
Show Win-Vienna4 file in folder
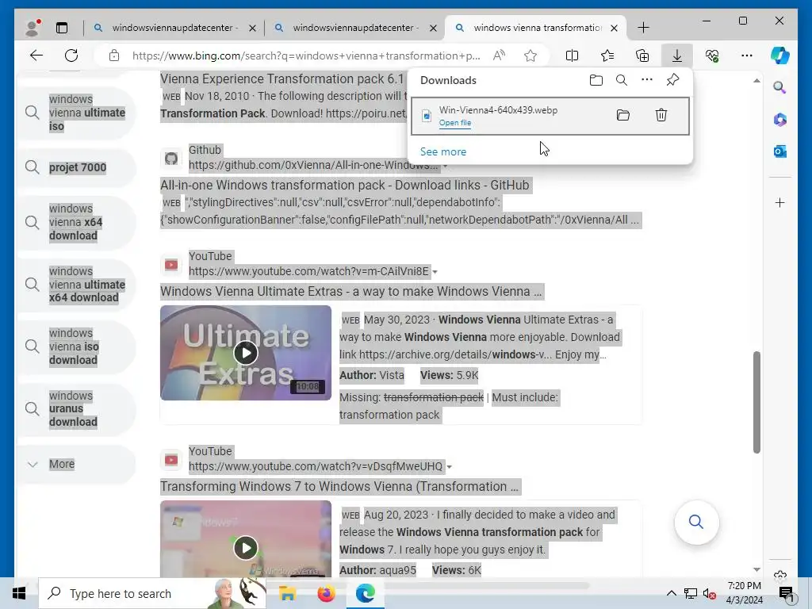[x=623, y=115]
